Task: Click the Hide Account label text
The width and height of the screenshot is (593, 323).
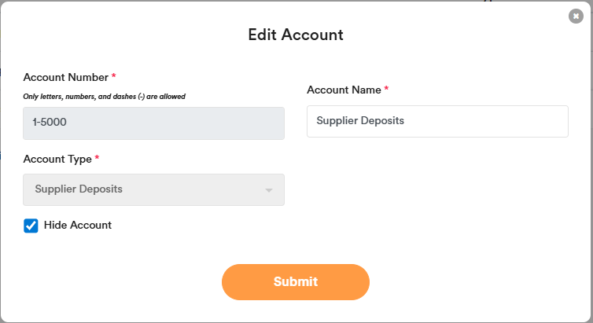Action: 78,226
